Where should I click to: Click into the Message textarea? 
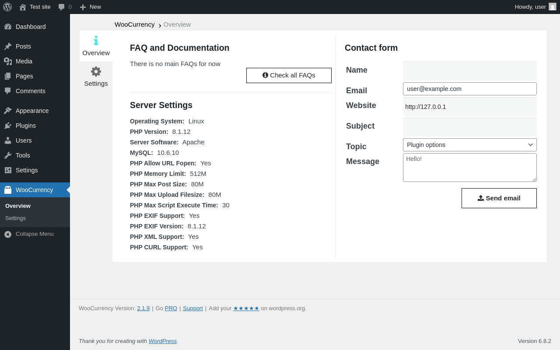coord(470,168)
